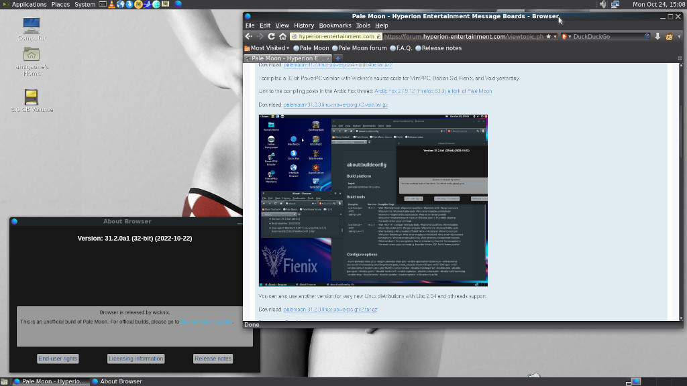Click the monkey face toolbar icon

coord(669,37)
